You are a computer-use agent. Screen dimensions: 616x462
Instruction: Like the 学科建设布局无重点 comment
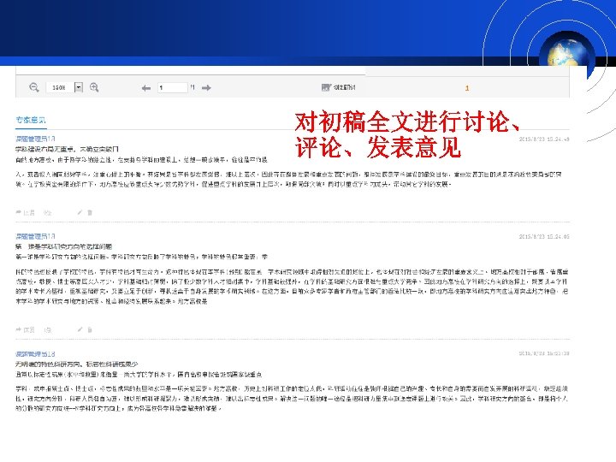48,212
